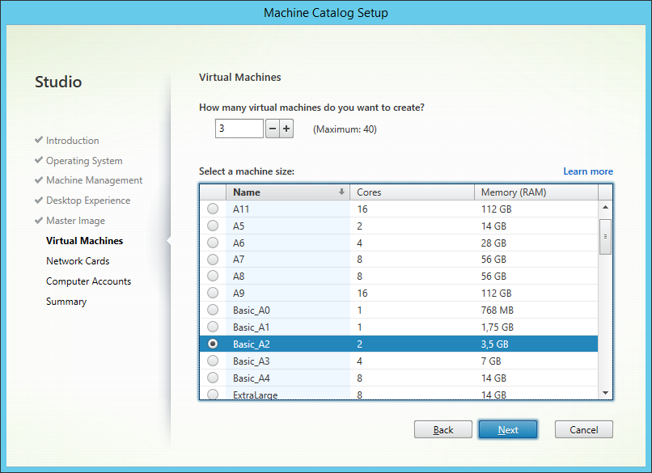Click the Machine Management checkmark icon
This screenshot has width=652, height=473.
[39, 180]
